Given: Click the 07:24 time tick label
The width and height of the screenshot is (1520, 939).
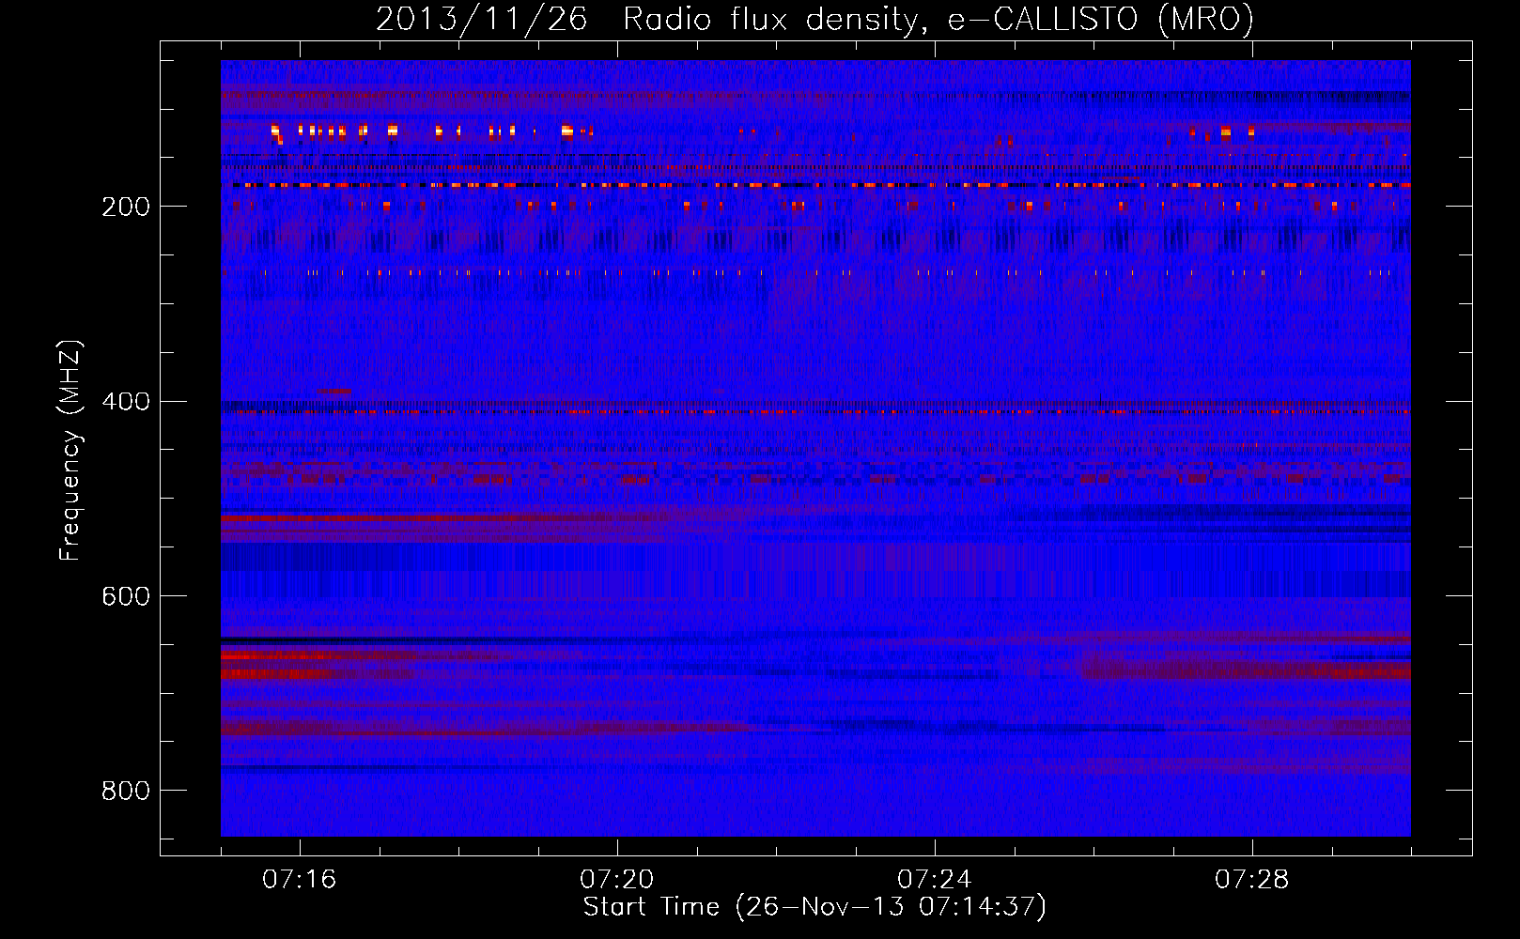Looking at the screenshot, I should tap(935, 880).
